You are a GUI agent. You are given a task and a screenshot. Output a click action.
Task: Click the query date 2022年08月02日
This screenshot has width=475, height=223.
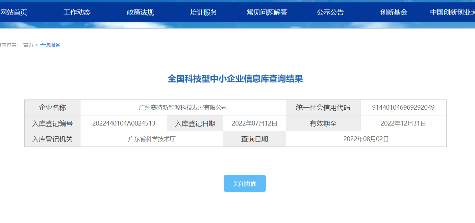[x=366, y=139]
